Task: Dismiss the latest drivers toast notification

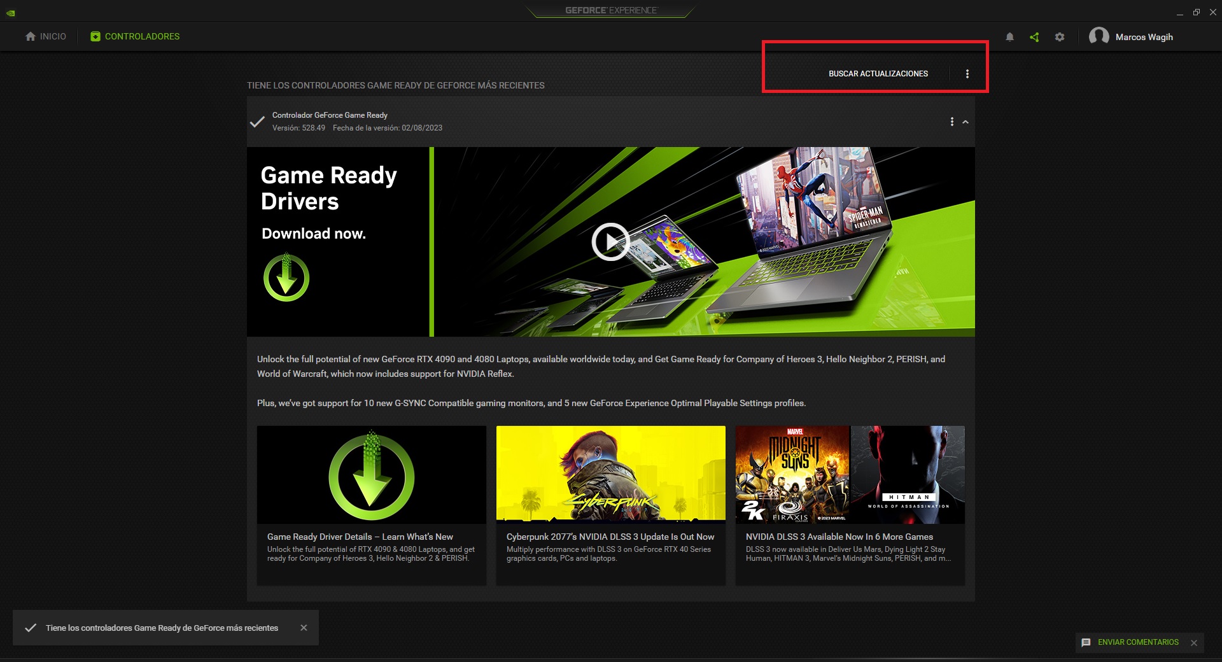Action: coord(304,628)
